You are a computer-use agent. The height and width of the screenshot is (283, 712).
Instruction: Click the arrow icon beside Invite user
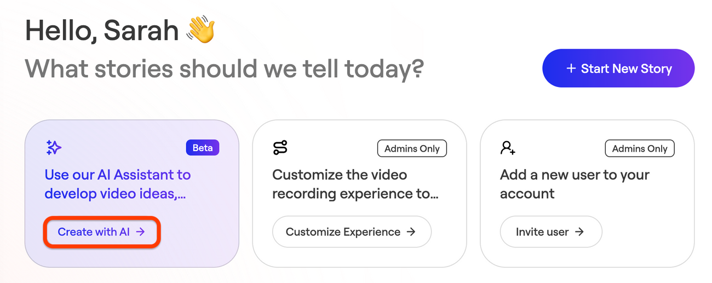[x=579, y=232]
